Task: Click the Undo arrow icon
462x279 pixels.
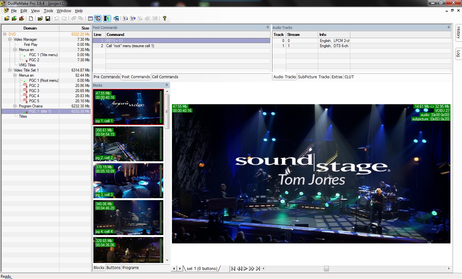Action: [x=57, y=19]
